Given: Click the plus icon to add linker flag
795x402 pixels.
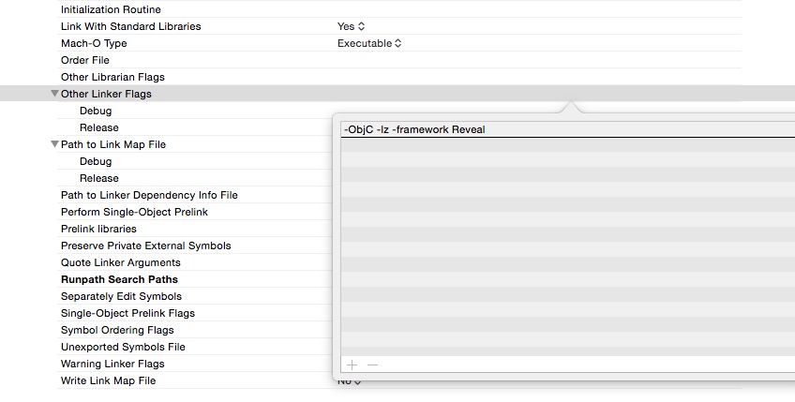Looking at the screenshot, I should (352, 365).
